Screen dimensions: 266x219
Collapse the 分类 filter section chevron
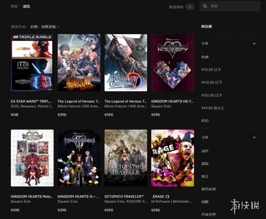coord(254,137)
